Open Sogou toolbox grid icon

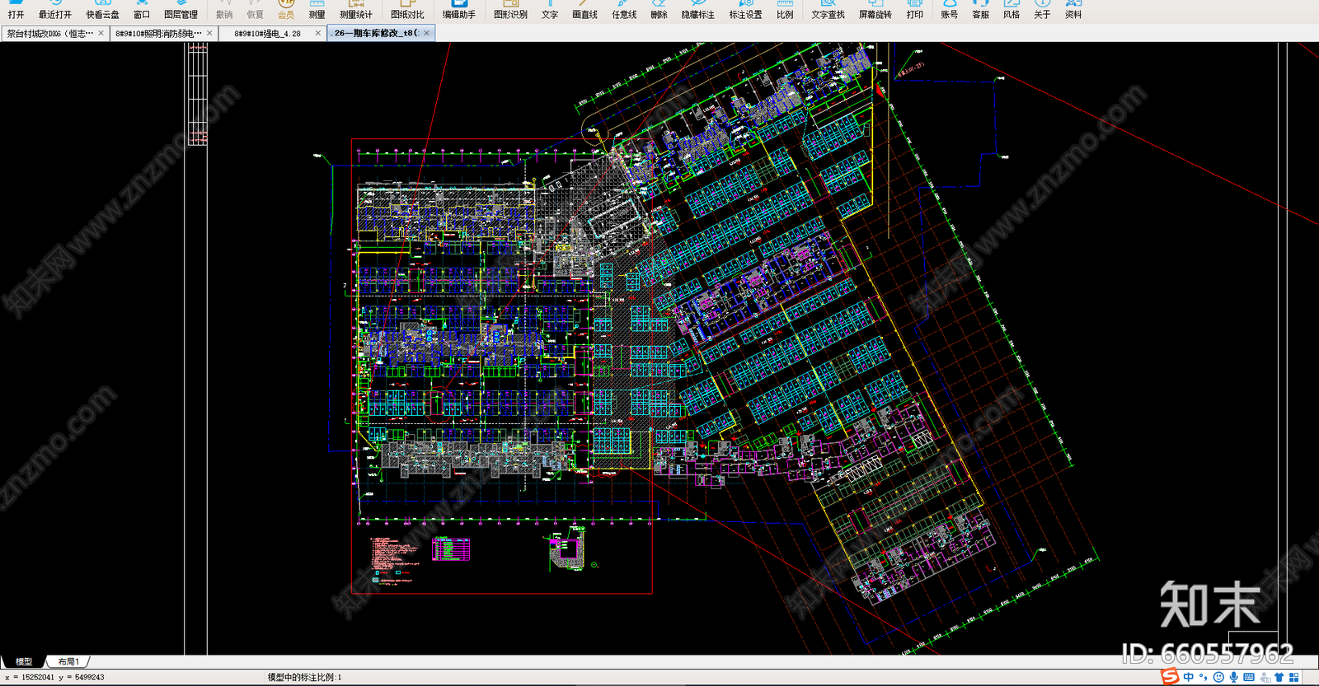pyautogui.click(x=1294, y=677)
